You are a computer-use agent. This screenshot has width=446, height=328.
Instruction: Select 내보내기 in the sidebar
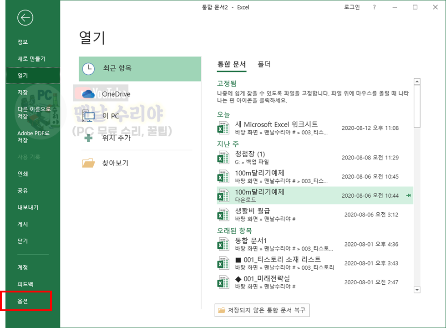pos(33,207)
